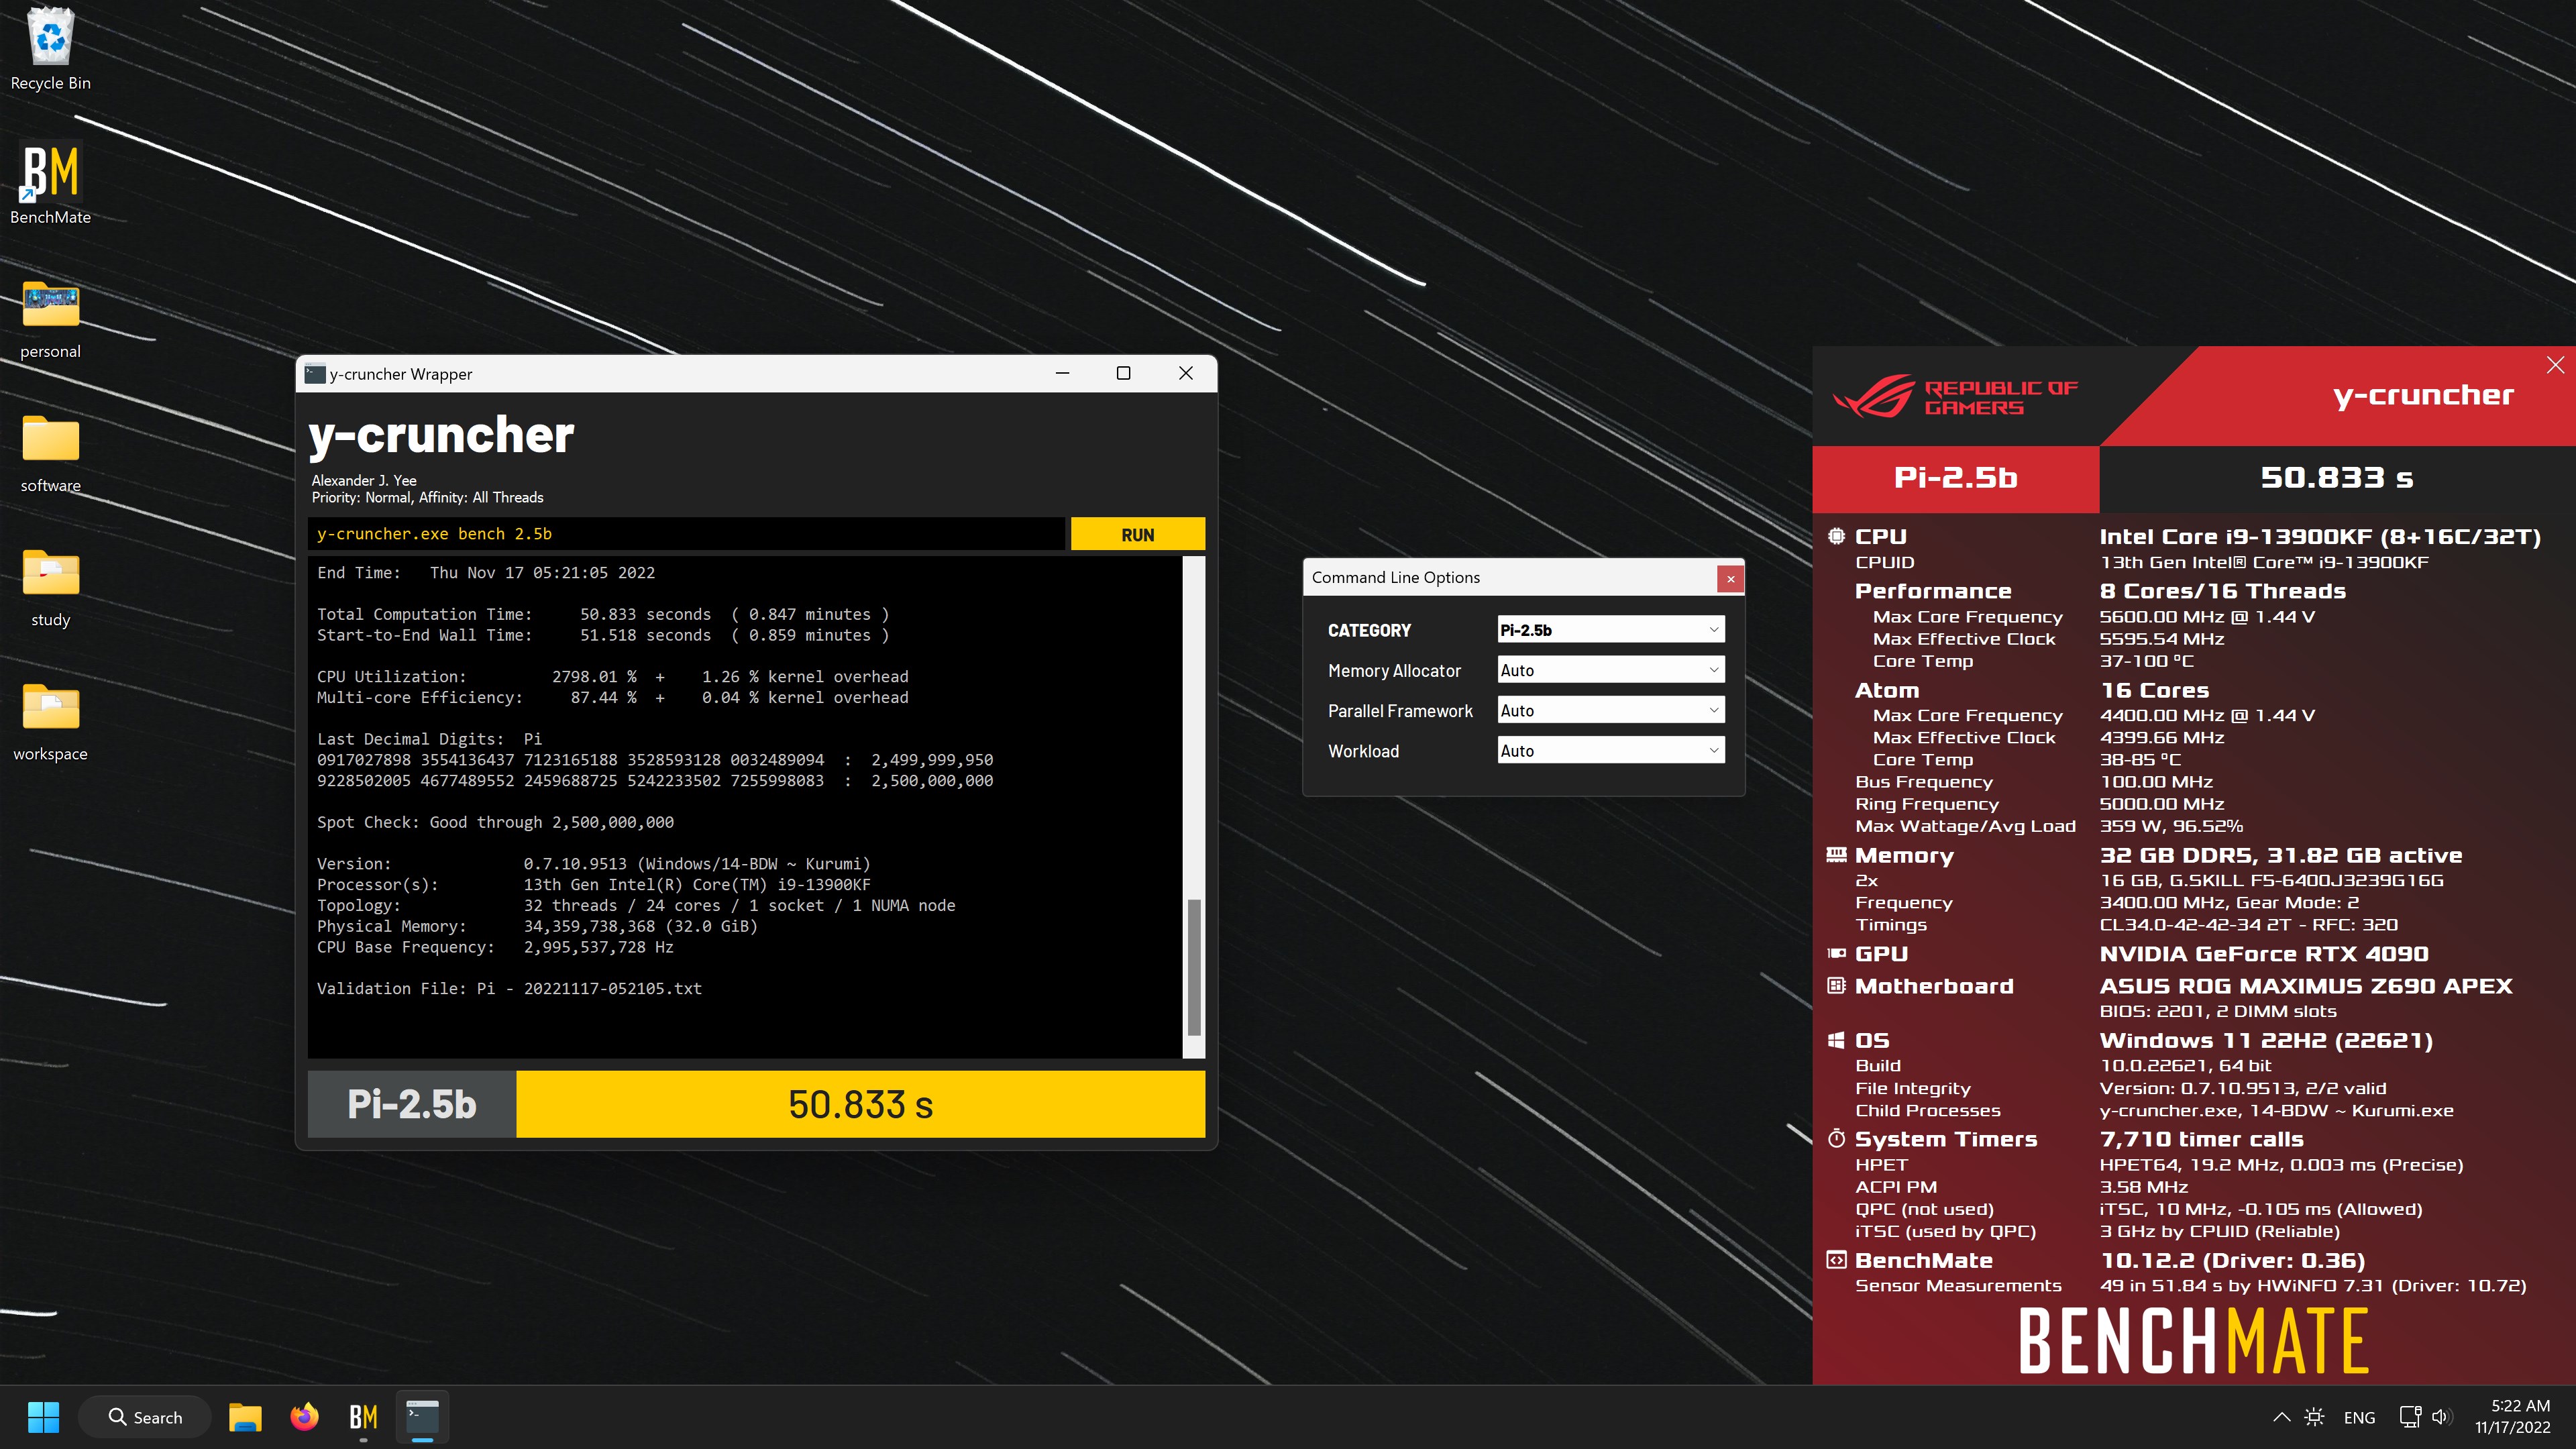The height and width of the screenshot is (1449, 2576).
Task: Launch the BenchMate desktop shortcut
Action: (50, 184)
